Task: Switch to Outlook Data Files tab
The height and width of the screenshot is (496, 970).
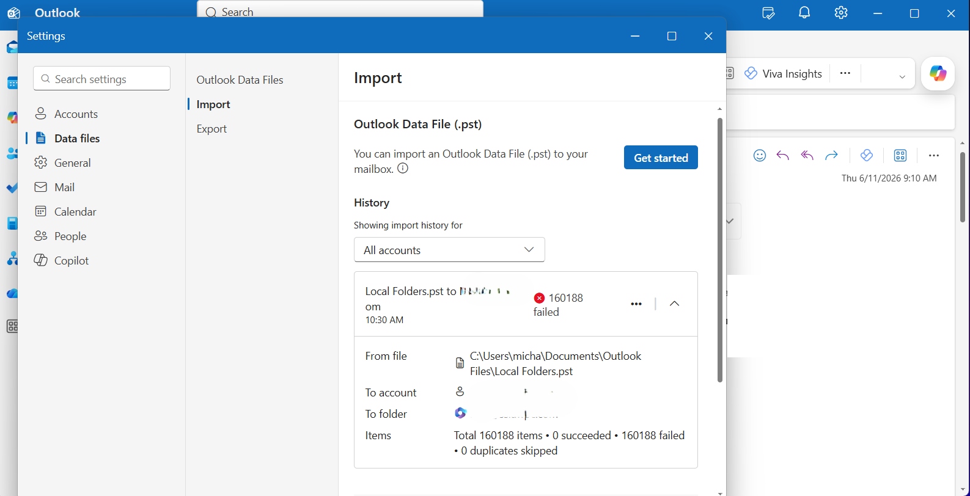Action: tap(240, 80)
